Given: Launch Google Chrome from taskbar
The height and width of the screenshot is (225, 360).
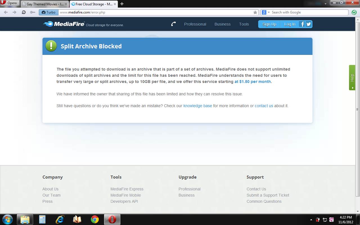Looking at the screenshot, I should (94, 219).
